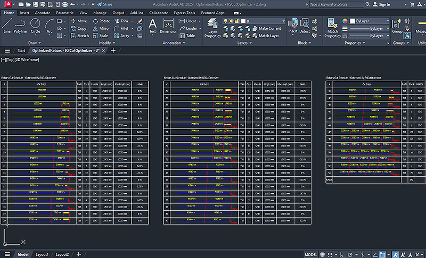Toggle object snap tracking in status bar

coord(375,254)
